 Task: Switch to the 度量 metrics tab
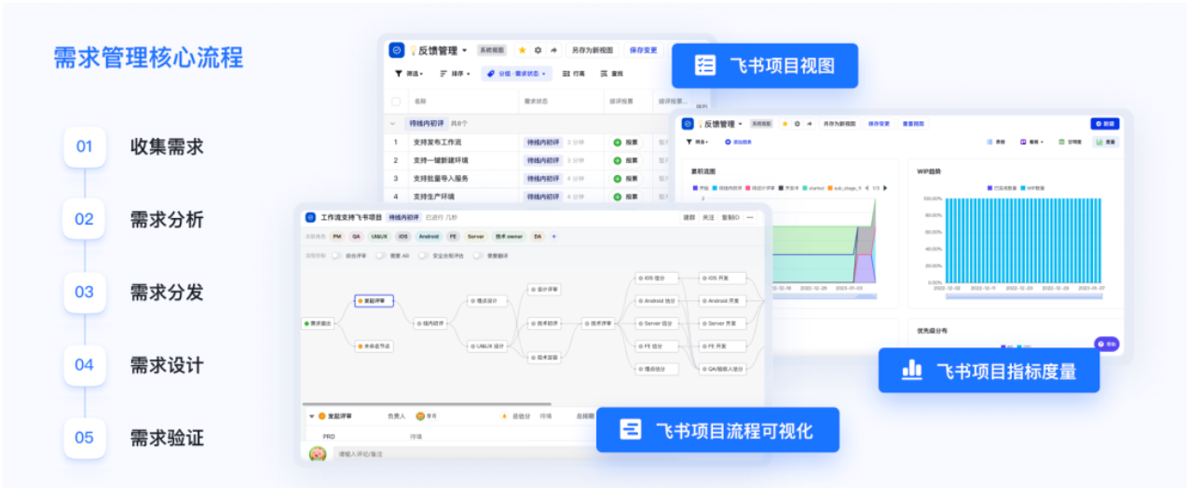[x=1106, y=143]
